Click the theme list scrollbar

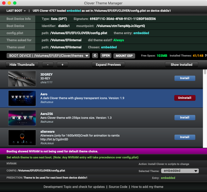coord(205,72)
